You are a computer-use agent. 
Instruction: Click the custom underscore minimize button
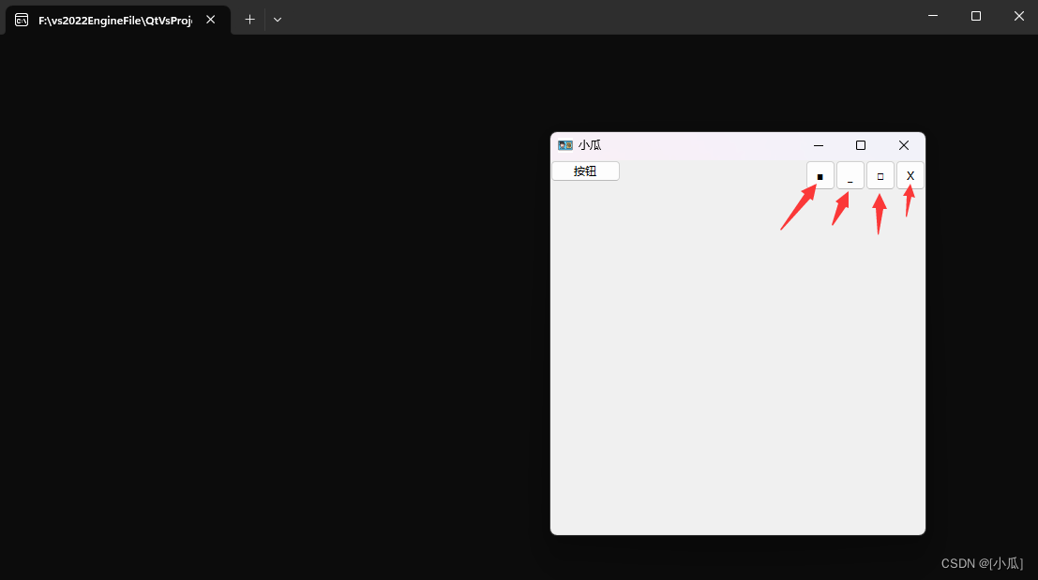pos(850,176)
